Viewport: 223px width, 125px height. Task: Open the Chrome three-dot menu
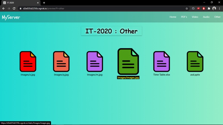(x=219, y=9)
